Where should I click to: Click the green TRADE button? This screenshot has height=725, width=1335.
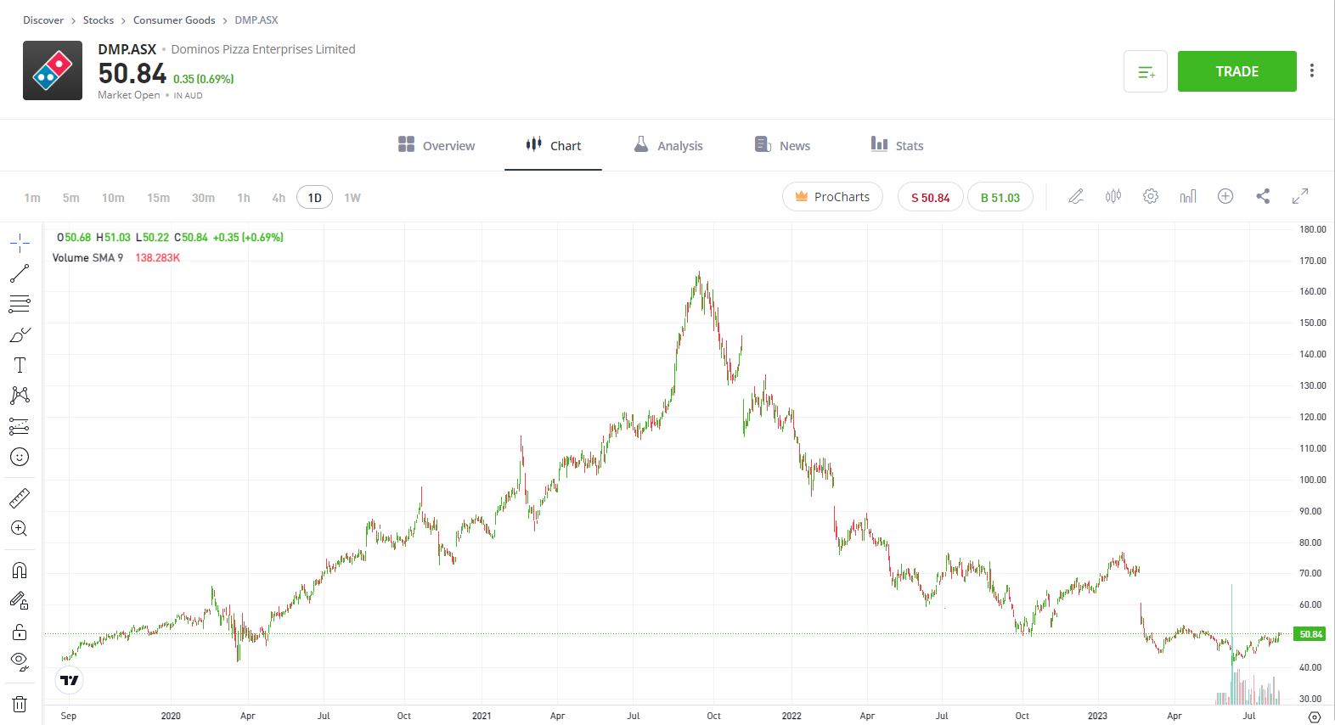(1236, 71)
